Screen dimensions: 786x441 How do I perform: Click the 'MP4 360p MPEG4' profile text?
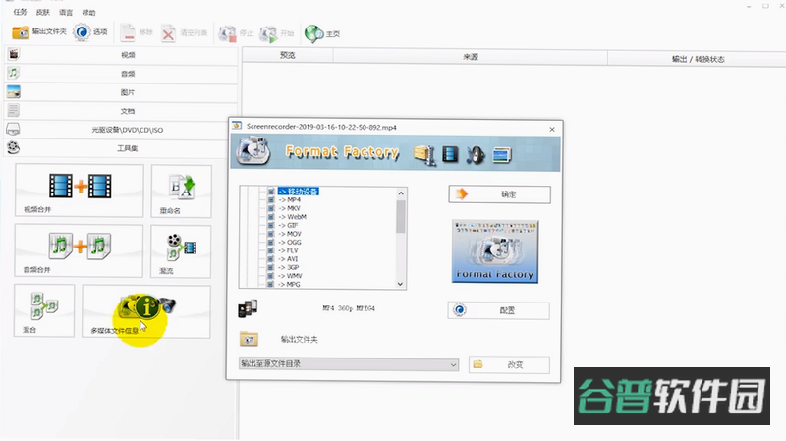(x=349, y=308)
